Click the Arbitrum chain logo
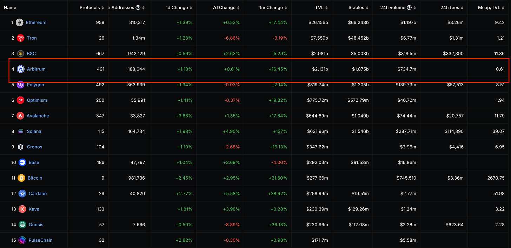 pos(20,69)
